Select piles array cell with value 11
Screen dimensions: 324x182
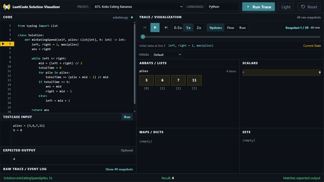click(x=194, y=80)
